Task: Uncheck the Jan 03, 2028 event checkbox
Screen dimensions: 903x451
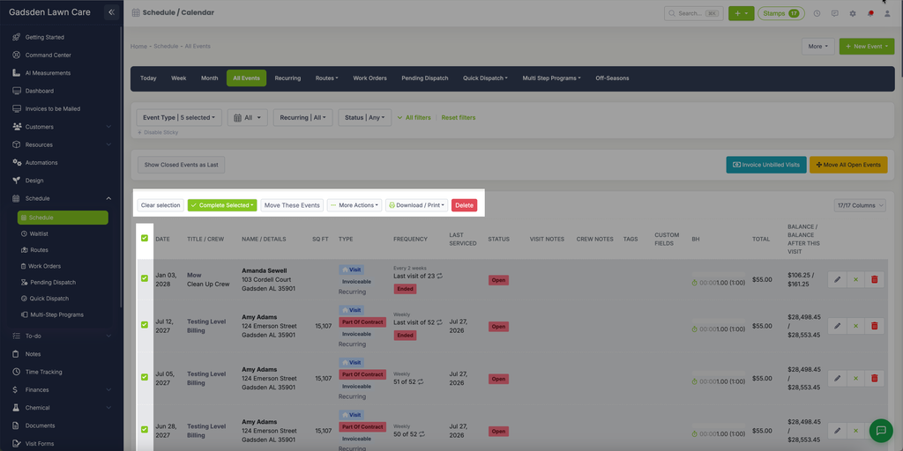Action: coord(145,278)
